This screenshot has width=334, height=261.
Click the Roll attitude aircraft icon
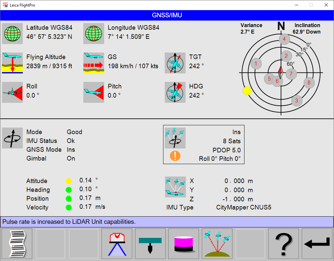pyautogui.click(x=12, y=92)
